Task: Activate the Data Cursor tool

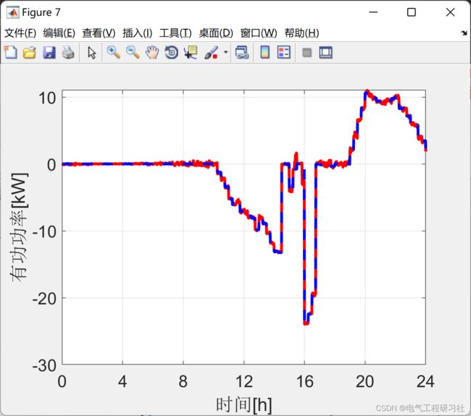Action: coord(191,53)
